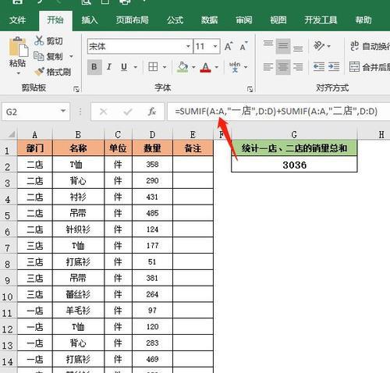Toggle Italic formatting
The height and width of the screenshot is (373, 390).
point(109,67)
